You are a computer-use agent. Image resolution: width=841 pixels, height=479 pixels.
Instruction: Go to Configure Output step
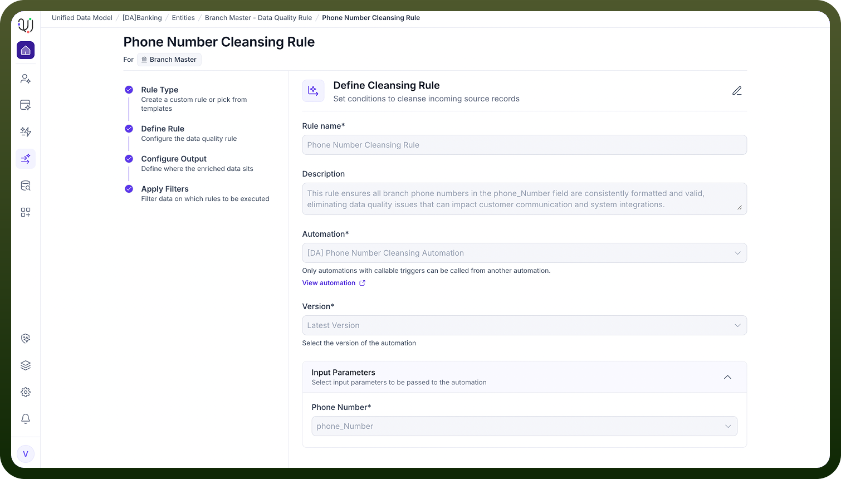coord(174,159)
